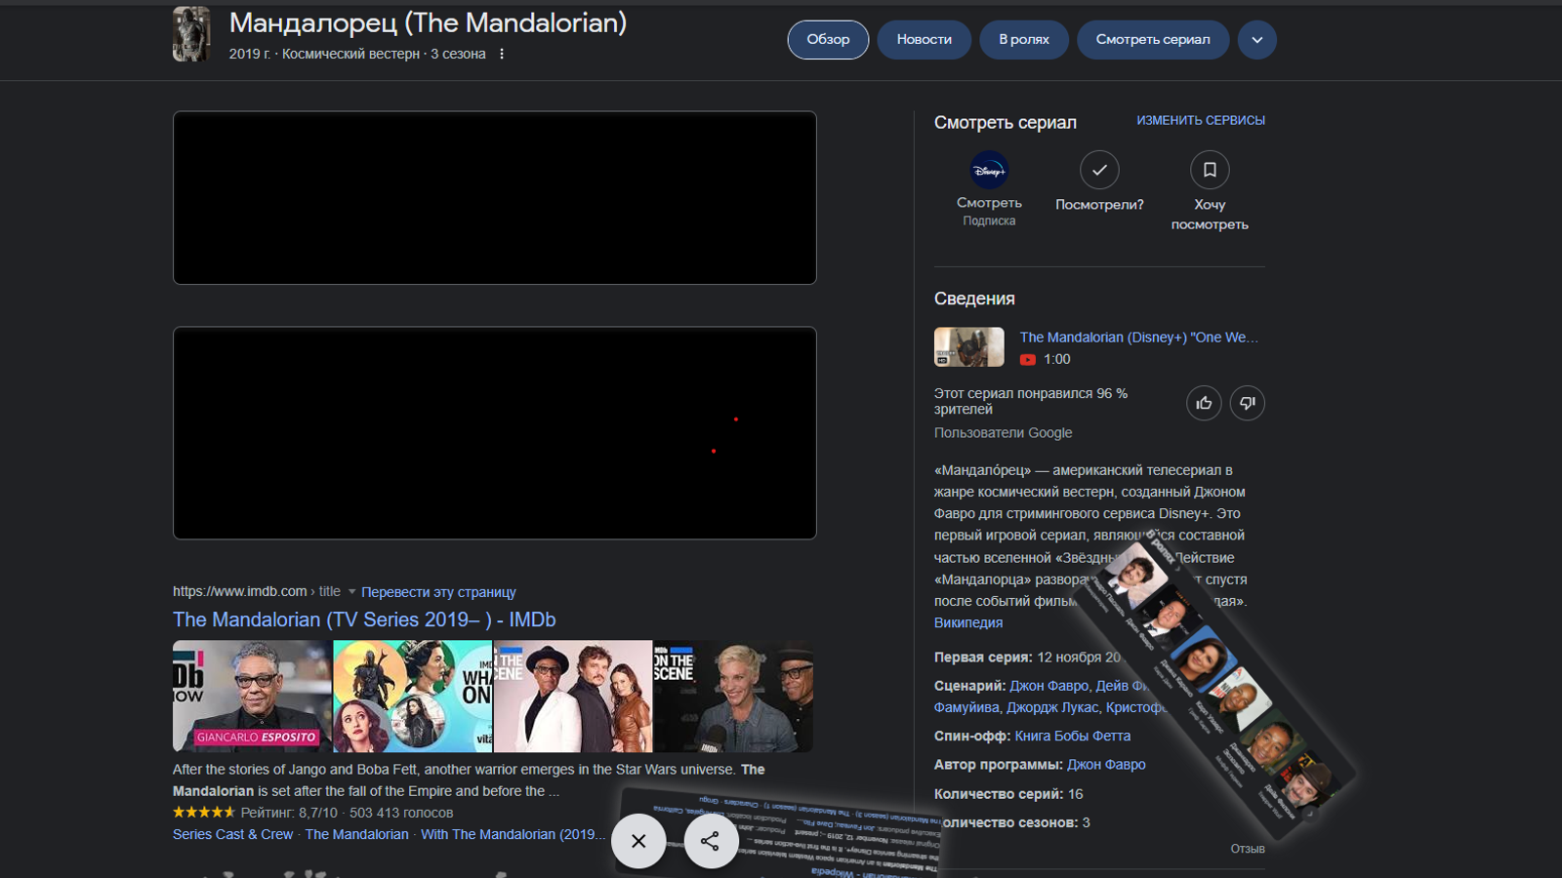Click the five-star rating icons
1562x878 pixels.
tap(204, 813)
